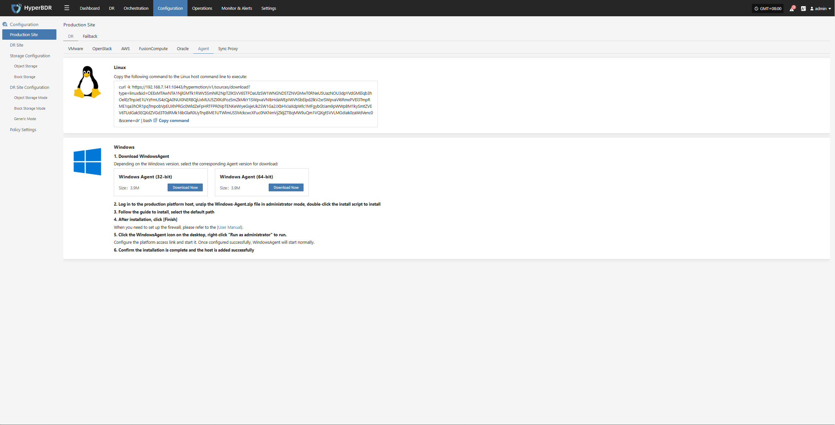835x425 pixels.
Task: Download the 64-bit Windows Agent
Action: click(286, 187)
